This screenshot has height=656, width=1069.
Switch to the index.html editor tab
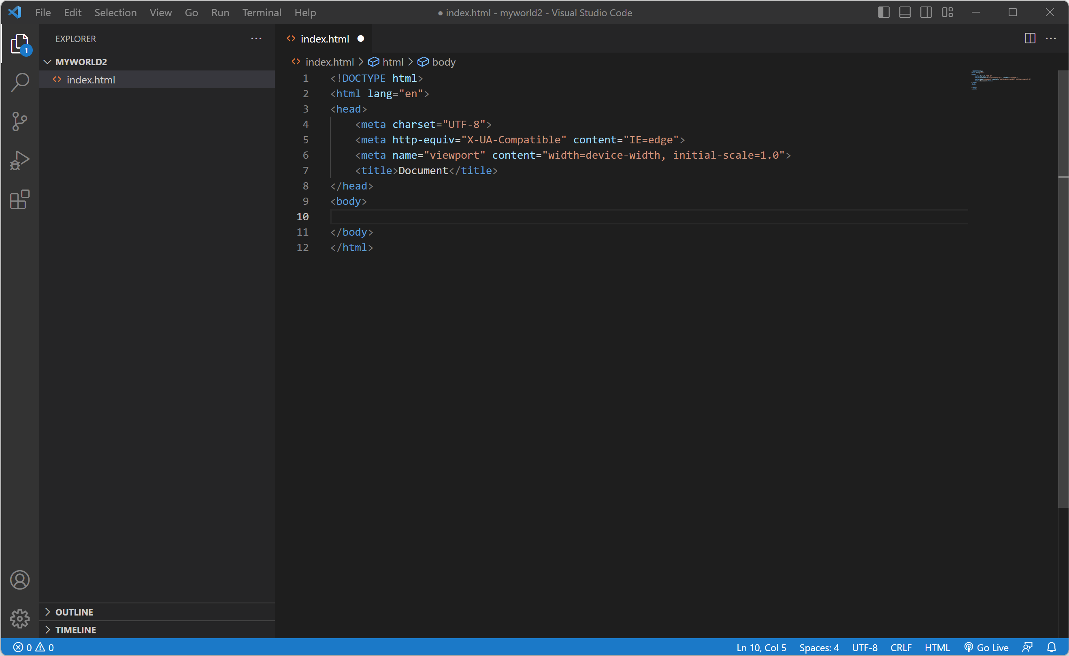click(324, 38)
